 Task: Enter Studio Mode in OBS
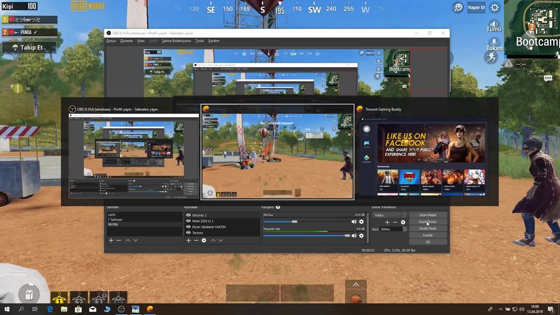point(428,228)
